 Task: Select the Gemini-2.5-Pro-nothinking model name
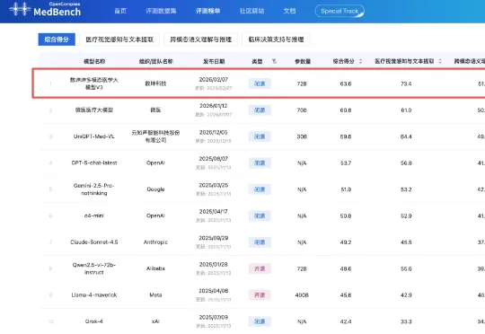pos(94,189)
